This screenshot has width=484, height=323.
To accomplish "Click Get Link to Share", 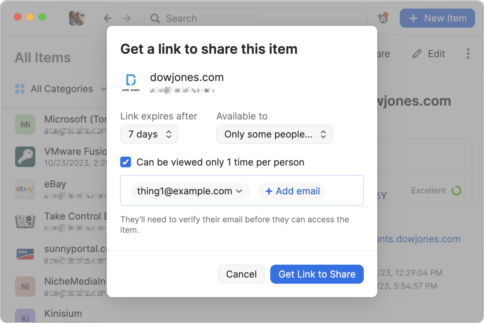I will [x=317, y=274].
